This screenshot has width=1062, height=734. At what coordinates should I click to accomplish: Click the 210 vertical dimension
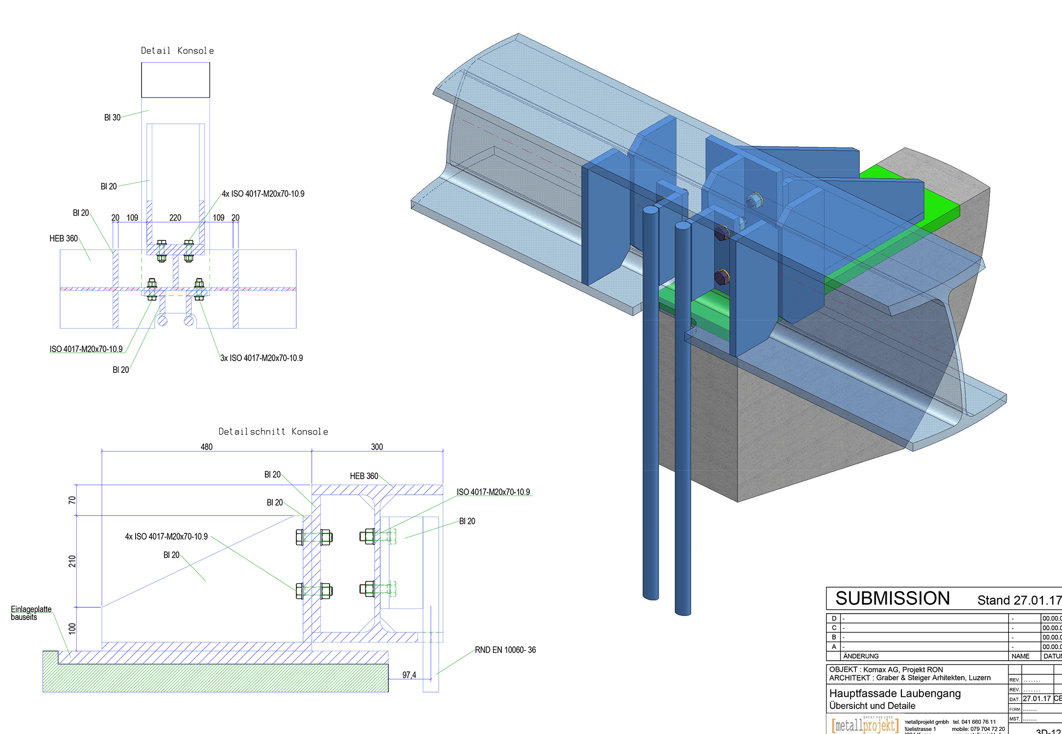point(72,561)
